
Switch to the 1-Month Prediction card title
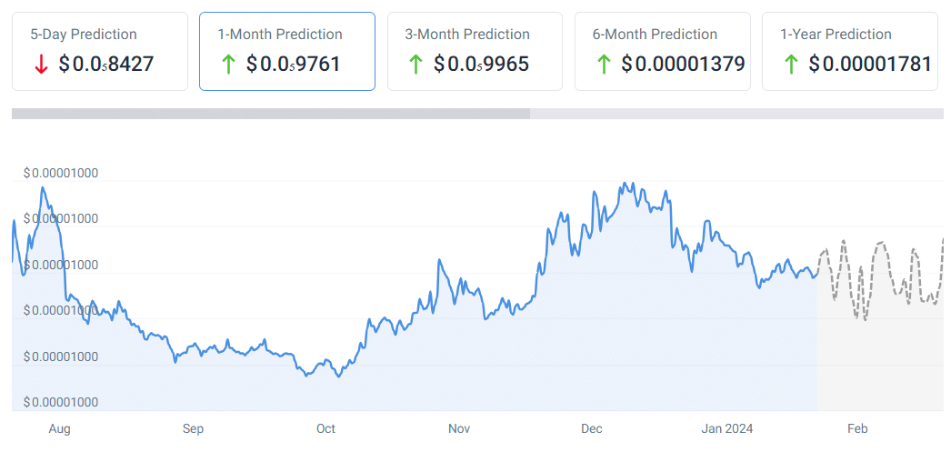tap(280, 35)
